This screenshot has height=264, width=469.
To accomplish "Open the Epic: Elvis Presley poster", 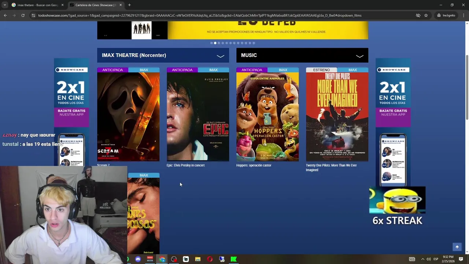I will point(198,117).
